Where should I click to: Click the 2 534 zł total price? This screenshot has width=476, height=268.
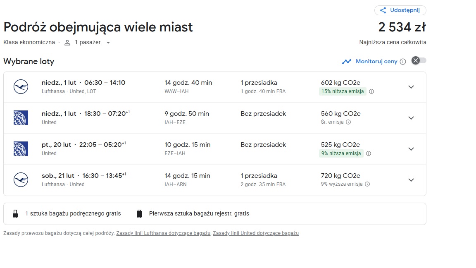coord(402,27)
